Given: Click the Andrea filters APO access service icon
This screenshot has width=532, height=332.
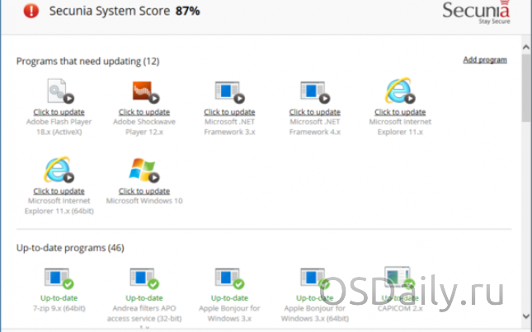Looking at the screenshot, I should pos(144,278).
